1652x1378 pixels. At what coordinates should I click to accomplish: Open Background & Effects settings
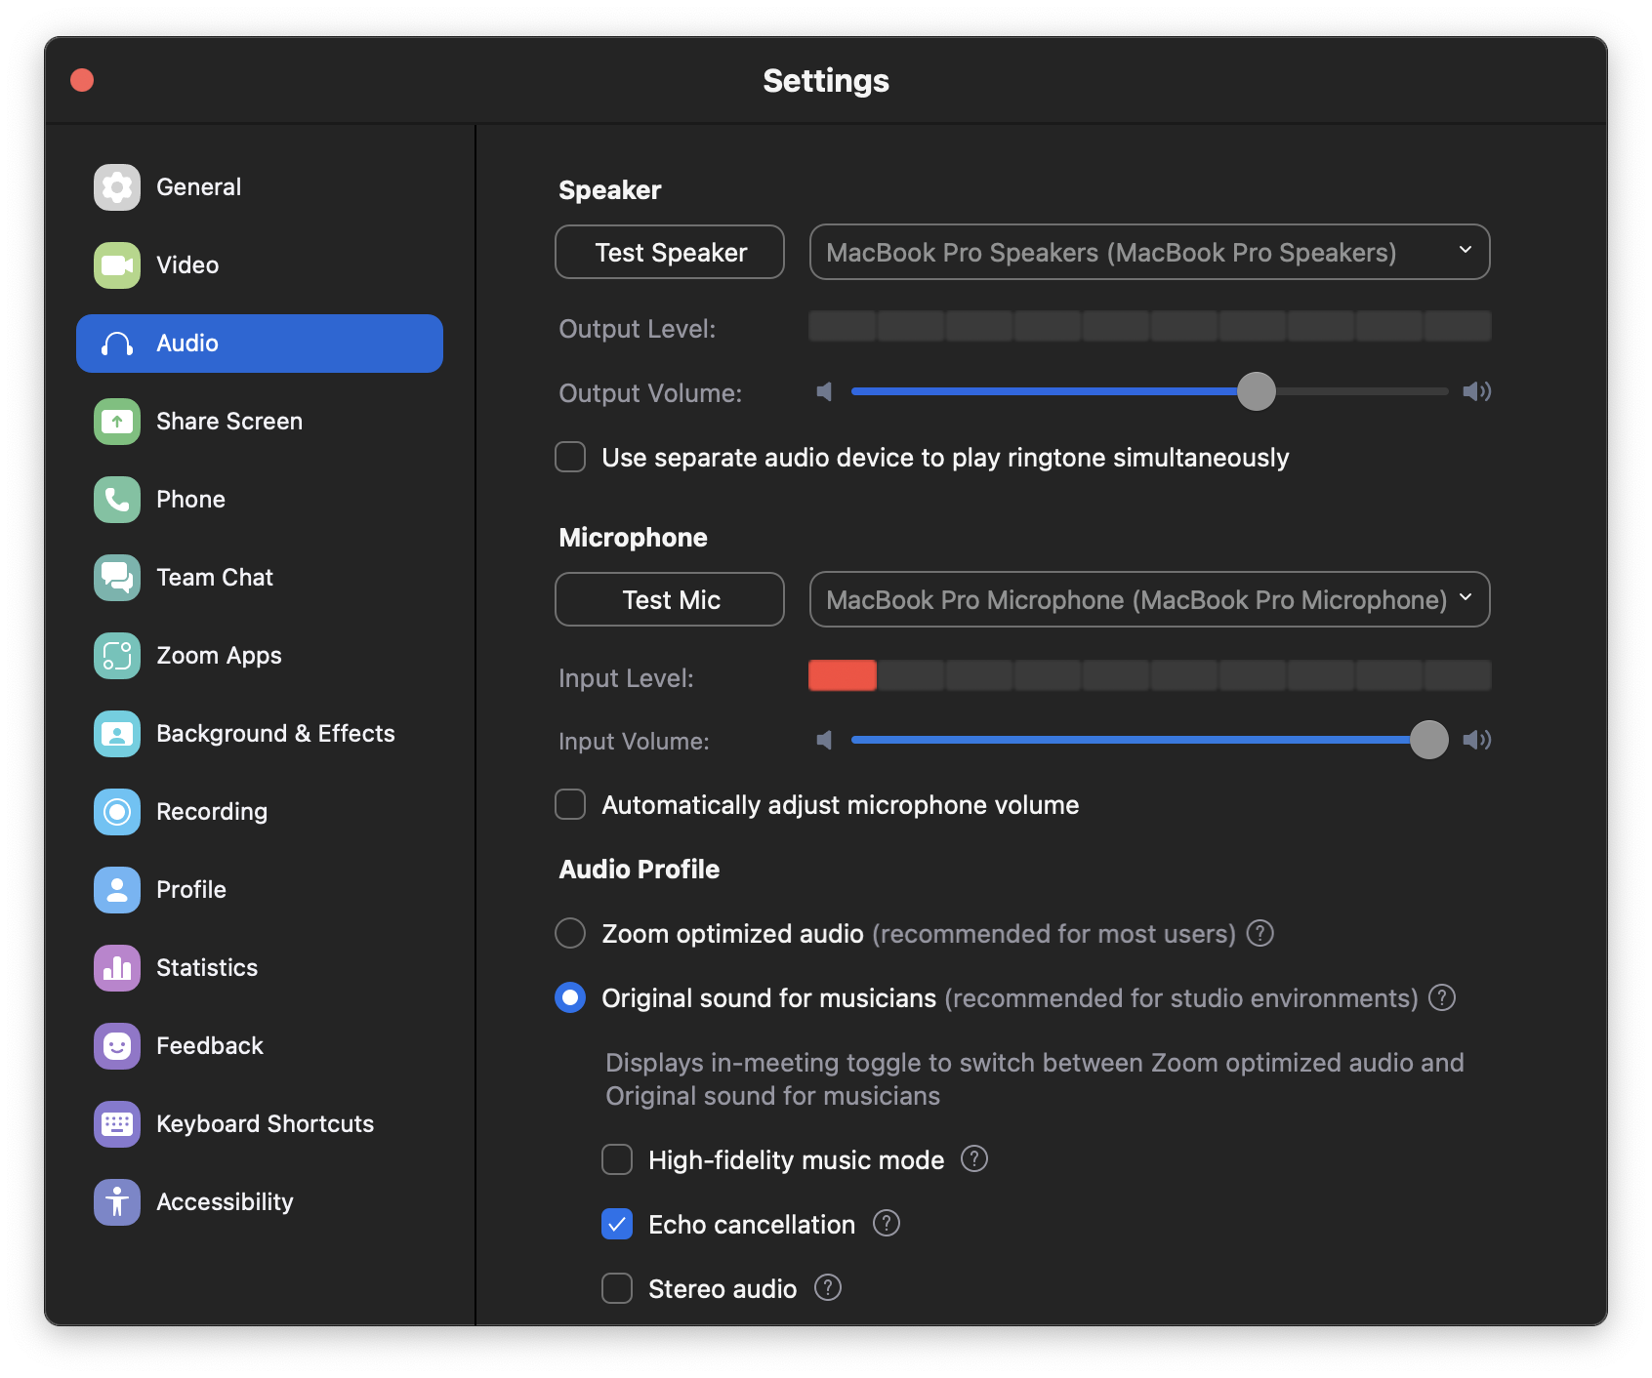pyautogui.click(x=260, y=734)
